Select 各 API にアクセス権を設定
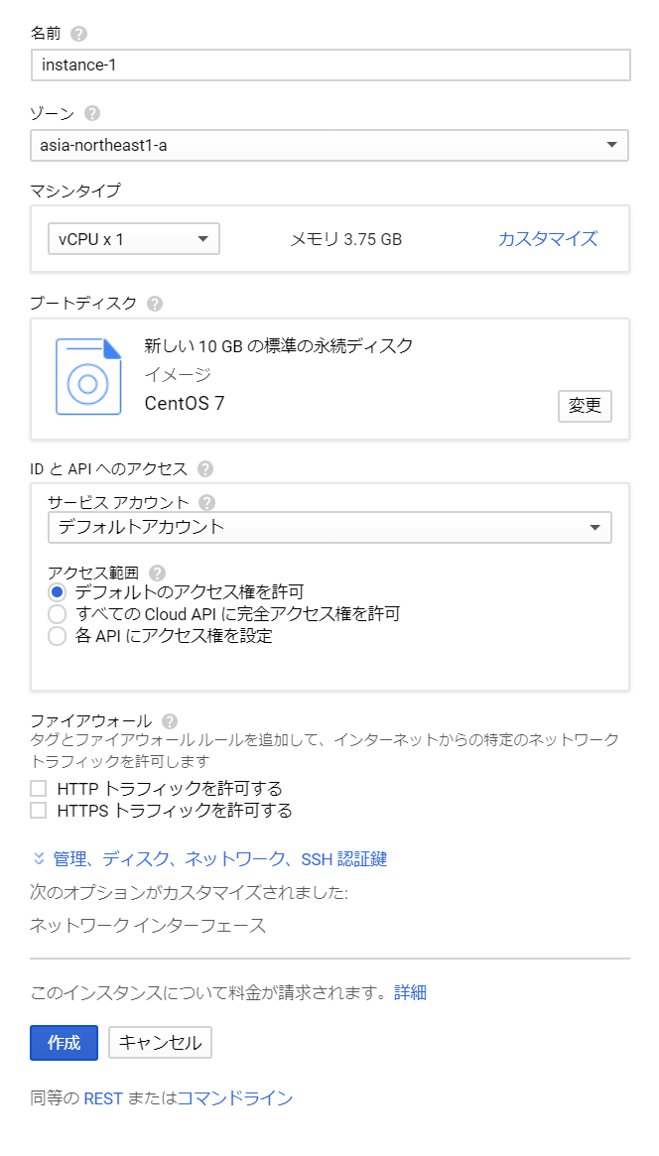 (x=58, y=636)
